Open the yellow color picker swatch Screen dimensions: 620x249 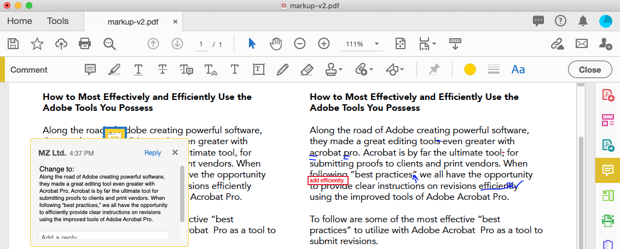pyautogui.click(x=470, y=70)
